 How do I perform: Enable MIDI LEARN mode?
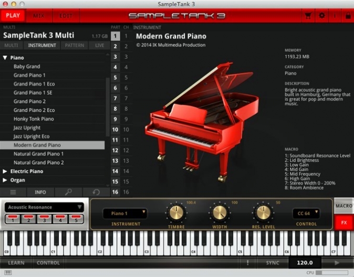pos(16,263)
